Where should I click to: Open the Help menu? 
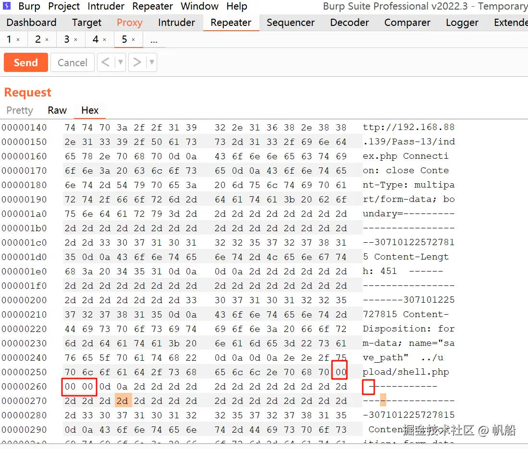tap(237, 6)
